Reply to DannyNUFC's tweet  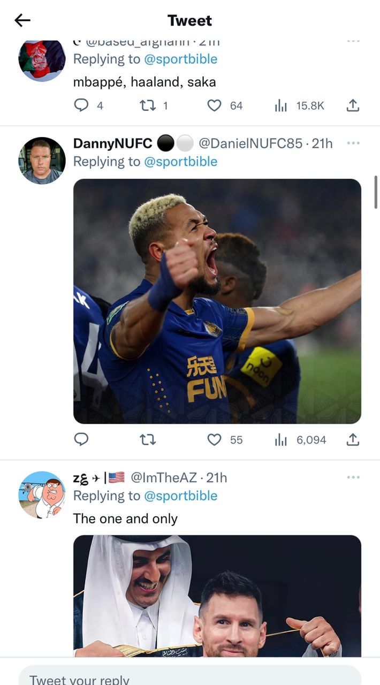tap(81, 439)
